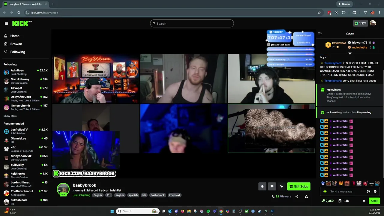Open chat translation icon in message box
Screen dimensions: 384x216
click(x=368, y=191)
